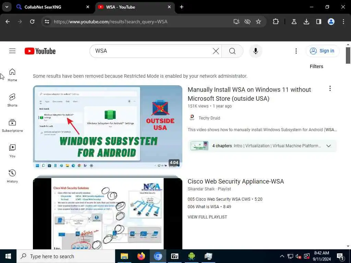The image size is (351, 263).
Task: Click VIEW FULL PLAYLIST
Action: pos(207,217)
